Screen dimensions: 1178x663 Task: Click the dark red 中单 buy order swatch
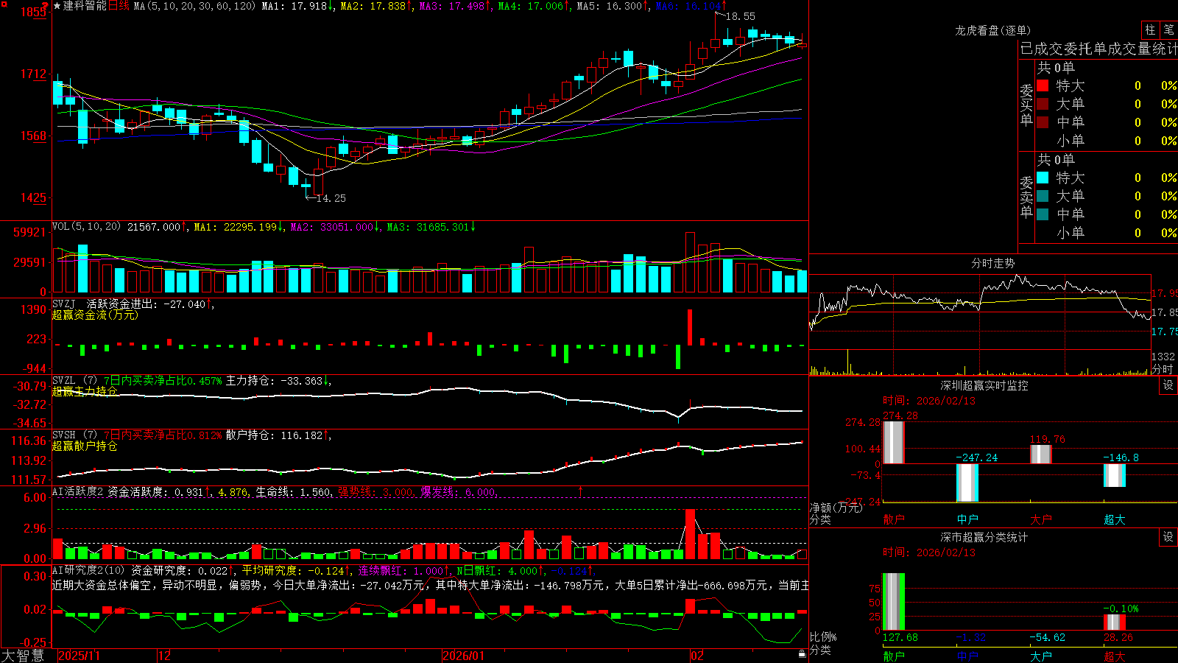click(1043, 122)
